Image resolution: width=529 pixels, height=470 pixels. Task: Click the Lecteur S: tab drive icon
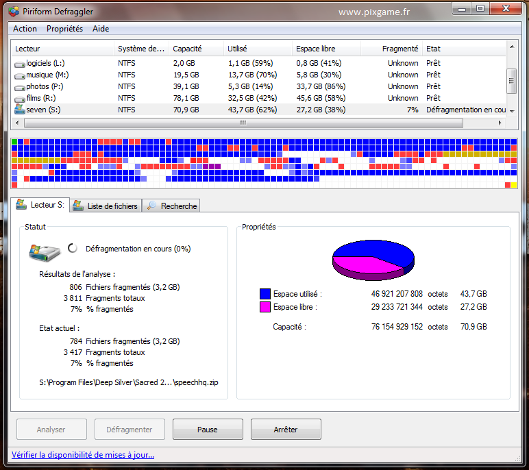pyautogui.click(x=21, y=204)
